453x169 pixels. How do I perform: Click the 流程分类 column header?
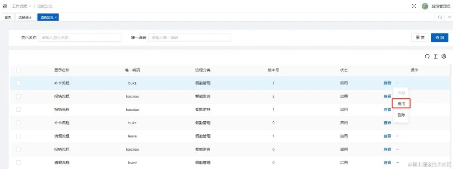(203, 70)
